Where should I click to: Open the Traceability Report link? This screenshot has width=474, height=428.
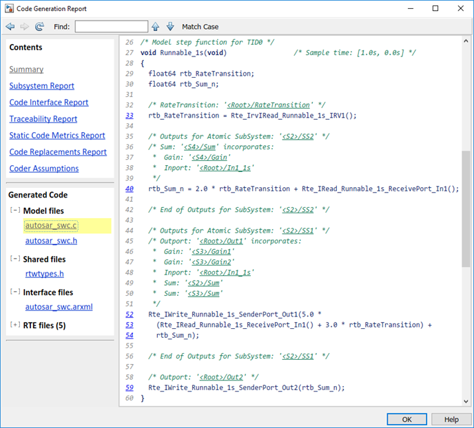[43, 119]
